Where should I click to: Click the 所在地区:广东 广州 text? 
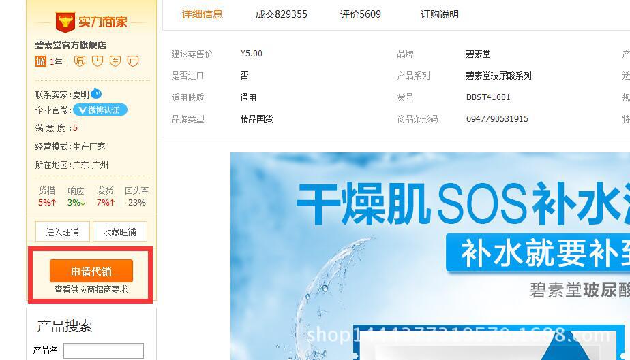(72, 165)
